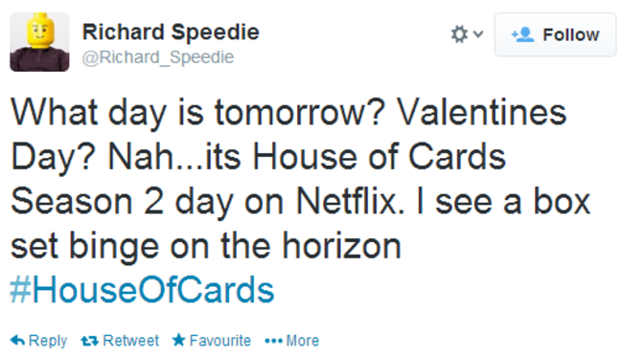Viewport: 623px width, 357px height.
Task: Expand the chevron beside the gear
Action: point(478,34)
